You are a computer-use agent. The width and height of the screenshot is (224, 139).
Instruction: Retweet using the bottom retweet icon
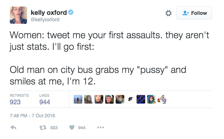[x=43, y=127]
